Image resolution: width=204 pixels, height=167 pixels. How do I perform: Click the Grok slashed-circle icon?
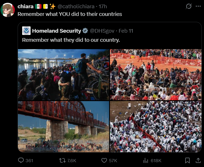pos(189,6)
